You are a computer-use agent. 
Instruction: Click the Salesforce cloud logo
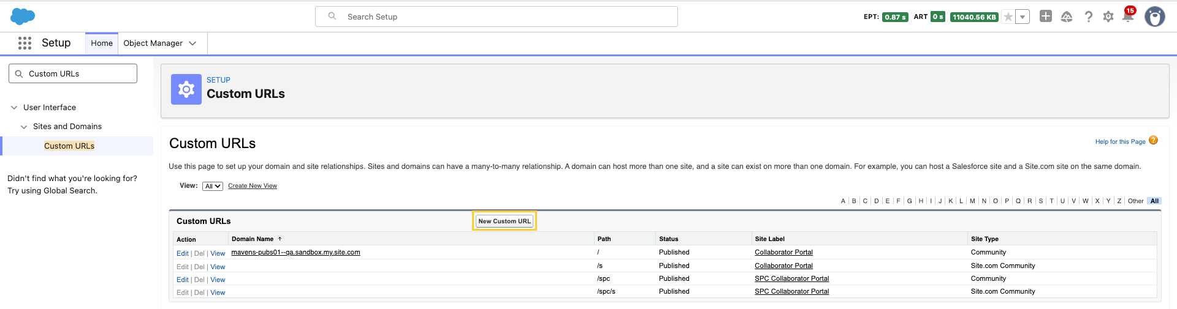[x=23, y=17]
